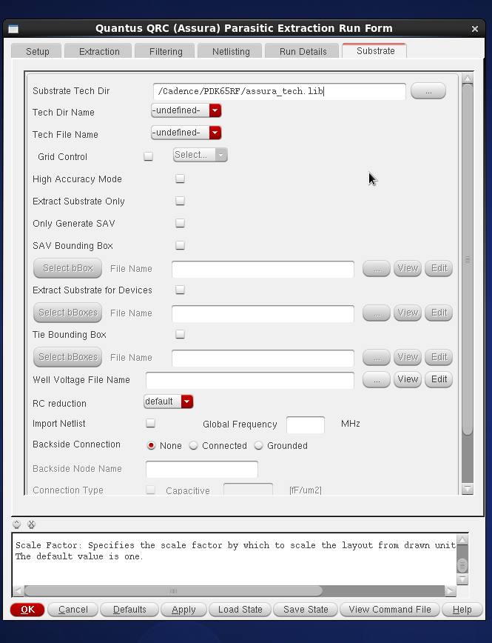Enable SAV Bounding Box checkbox

(180, 245)
